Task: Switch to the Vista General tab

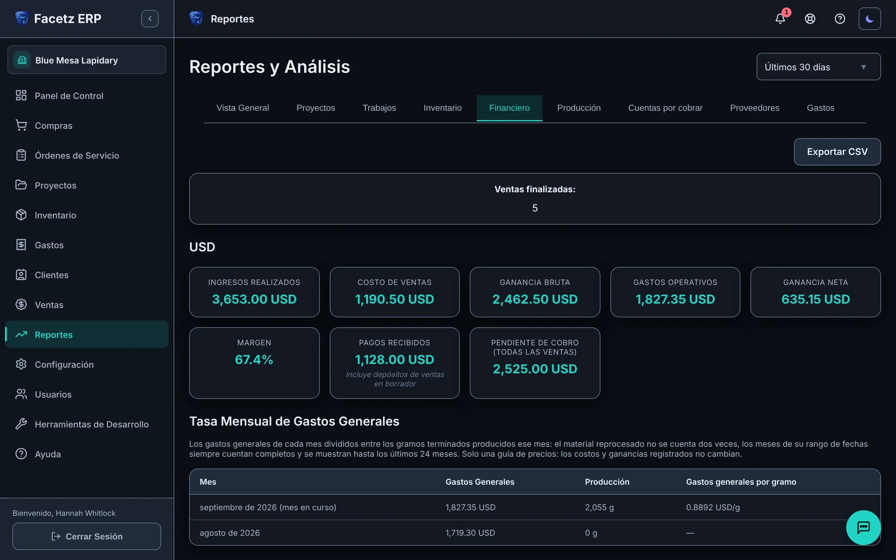Action: (243, 108)
